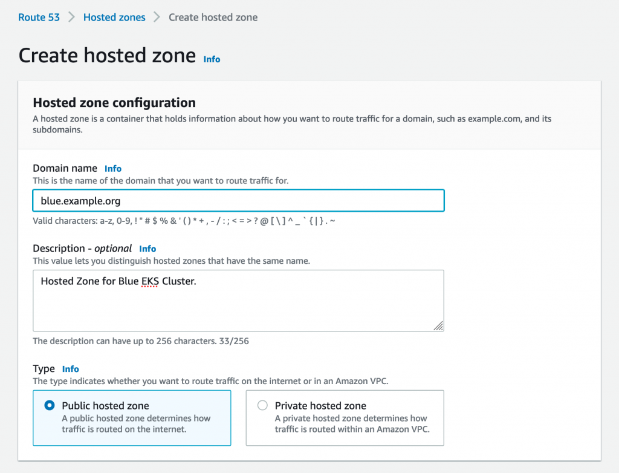
Task: Click the Hosted zone configuration heading
Action: pos(114,103)
